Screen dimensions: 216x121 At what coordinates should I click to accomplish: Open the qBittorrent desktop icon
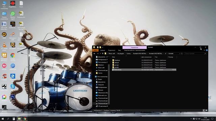13,67
